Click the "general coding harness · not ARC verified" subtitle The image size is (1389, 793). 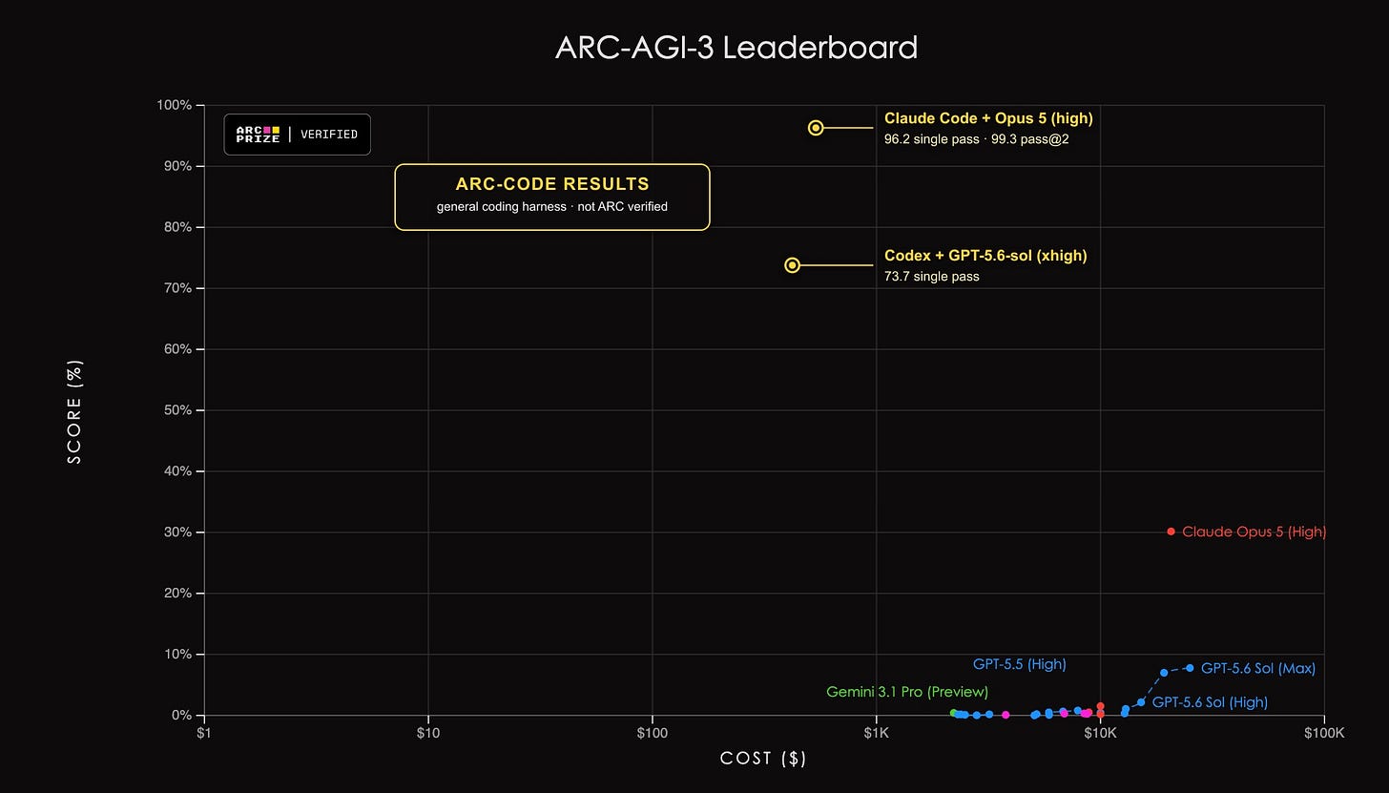[x=552, y=207]
